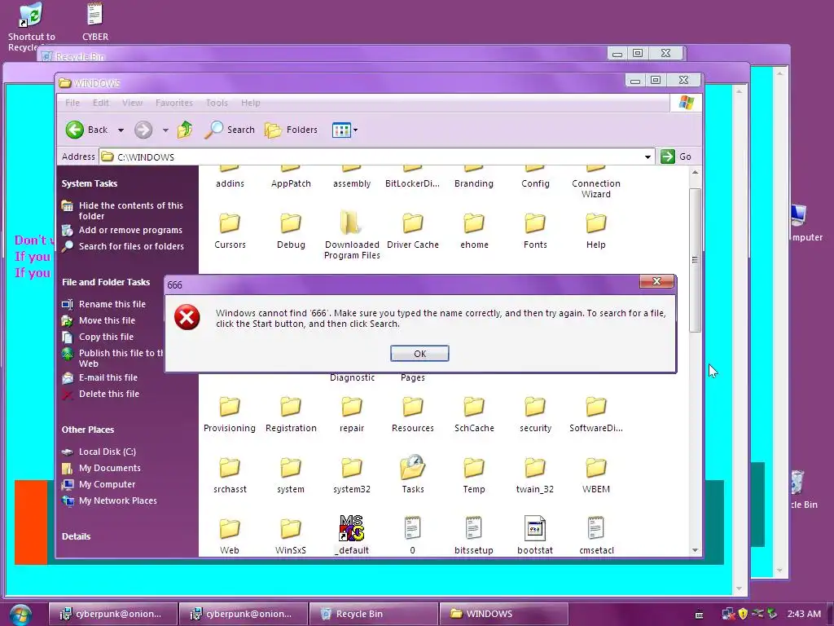Image resolution: width=834 pixels, height=626 pixels.
Task: Click Search for files or folders link
Action: pyautogui.click(x=131, y=246)
